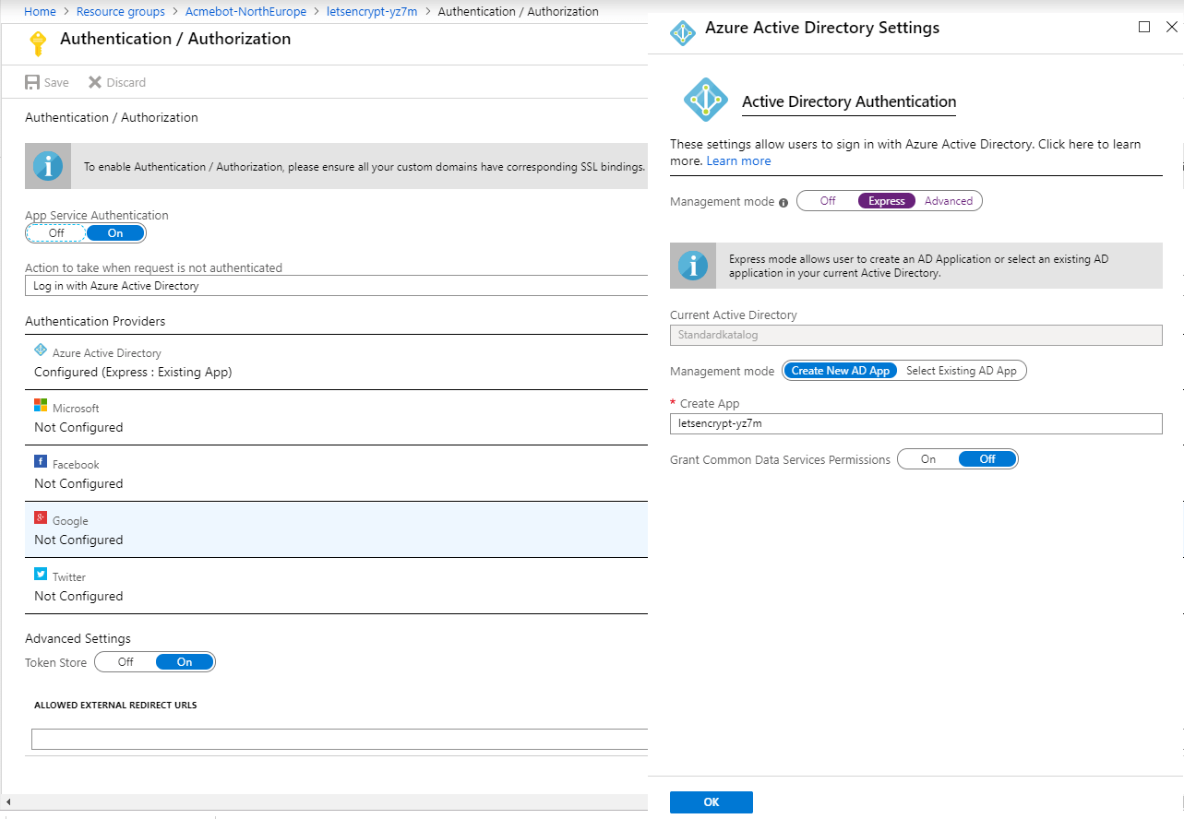1184x819 pixels.
Task: Click the Discard X icon
Action: coord(95,82)
